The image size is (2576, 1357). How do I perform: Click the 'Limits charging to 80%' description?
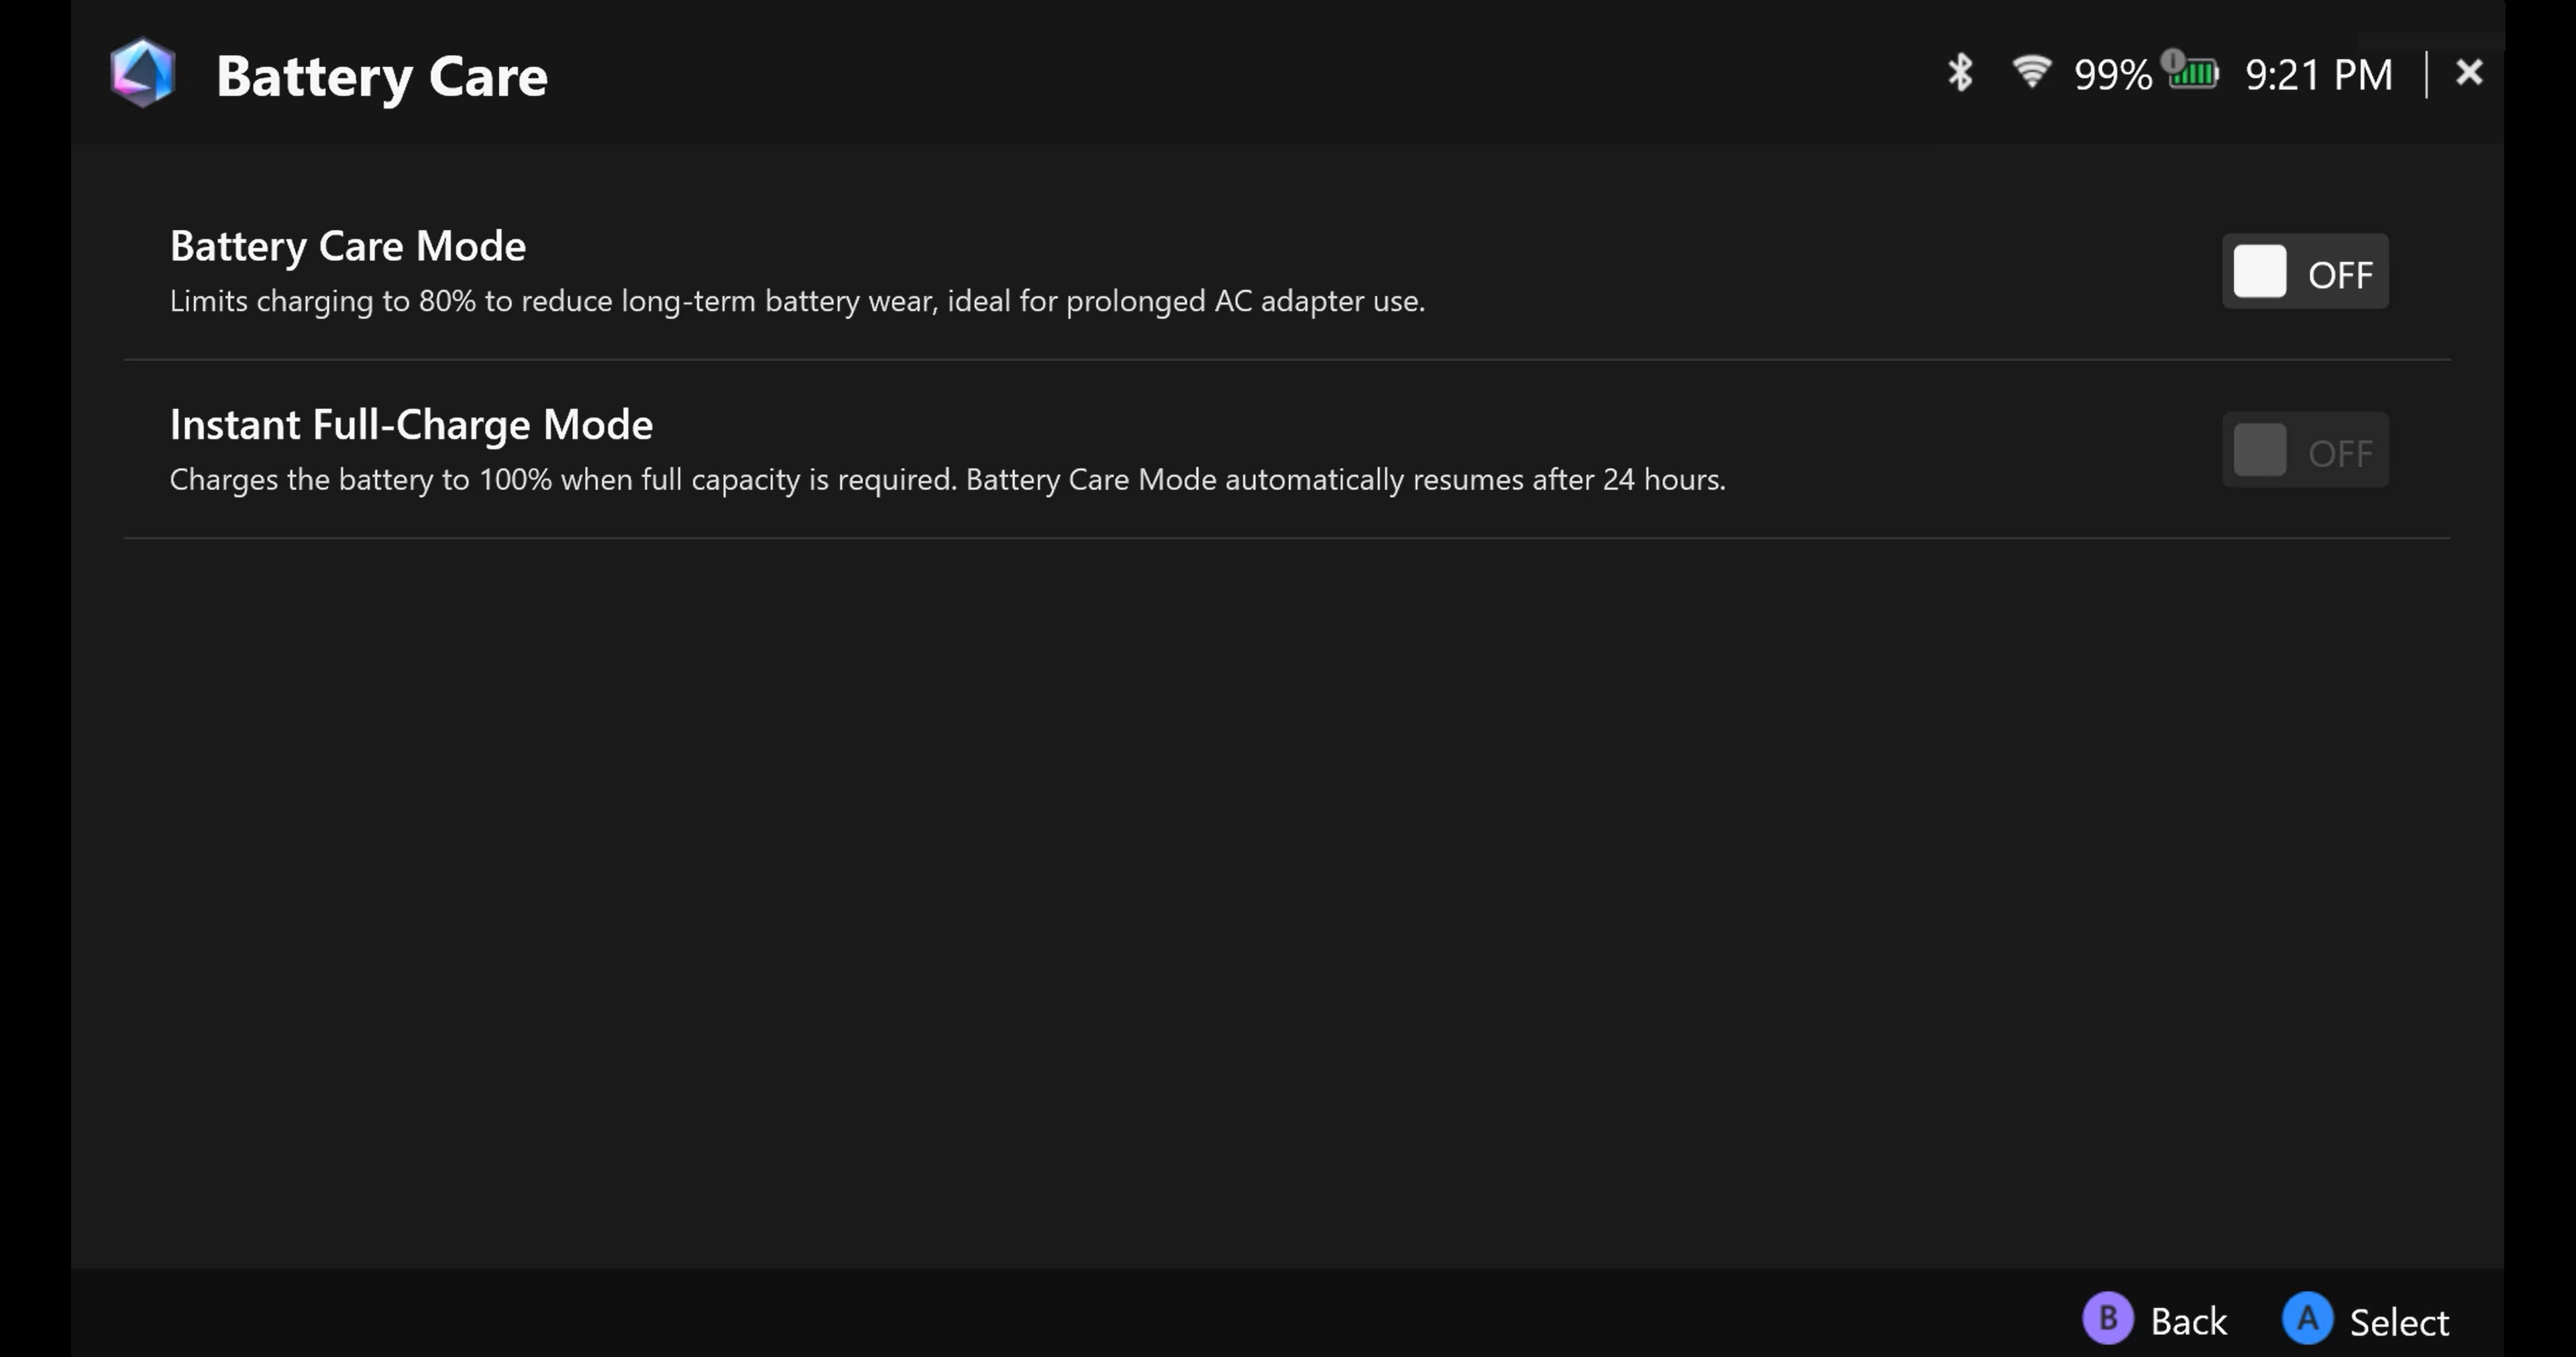click(x=796, y=301)
